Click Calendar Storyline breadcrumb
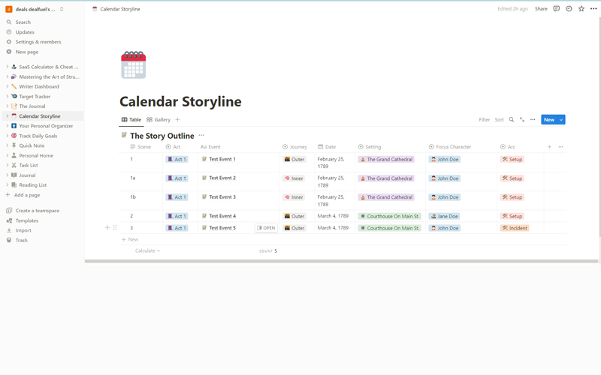 point(116,9)
